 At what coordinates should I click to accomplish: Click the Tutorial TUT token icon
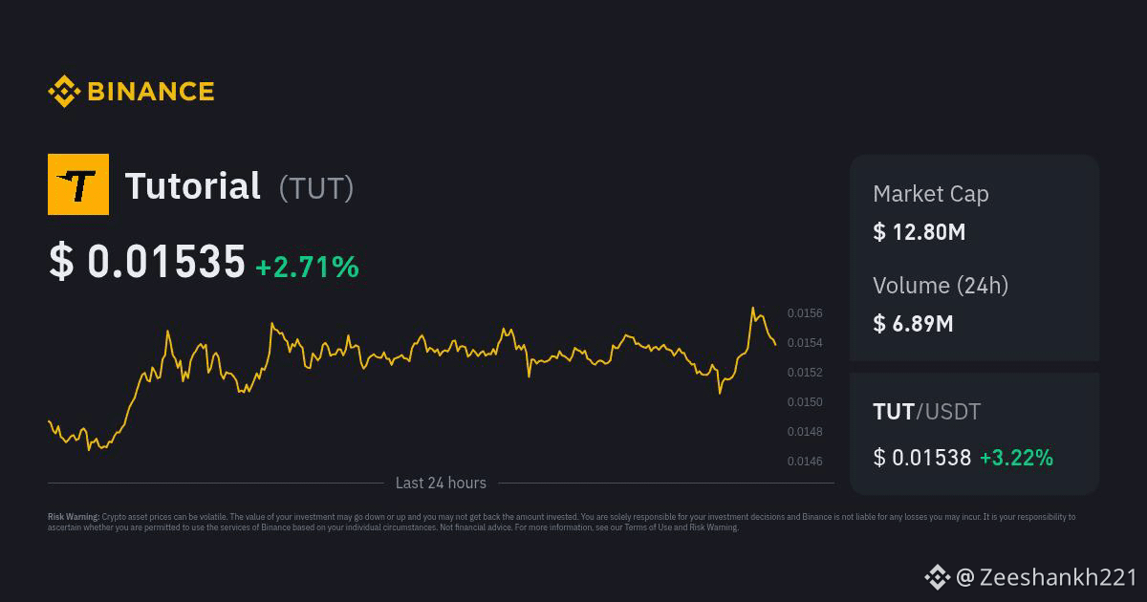(78, 184)
